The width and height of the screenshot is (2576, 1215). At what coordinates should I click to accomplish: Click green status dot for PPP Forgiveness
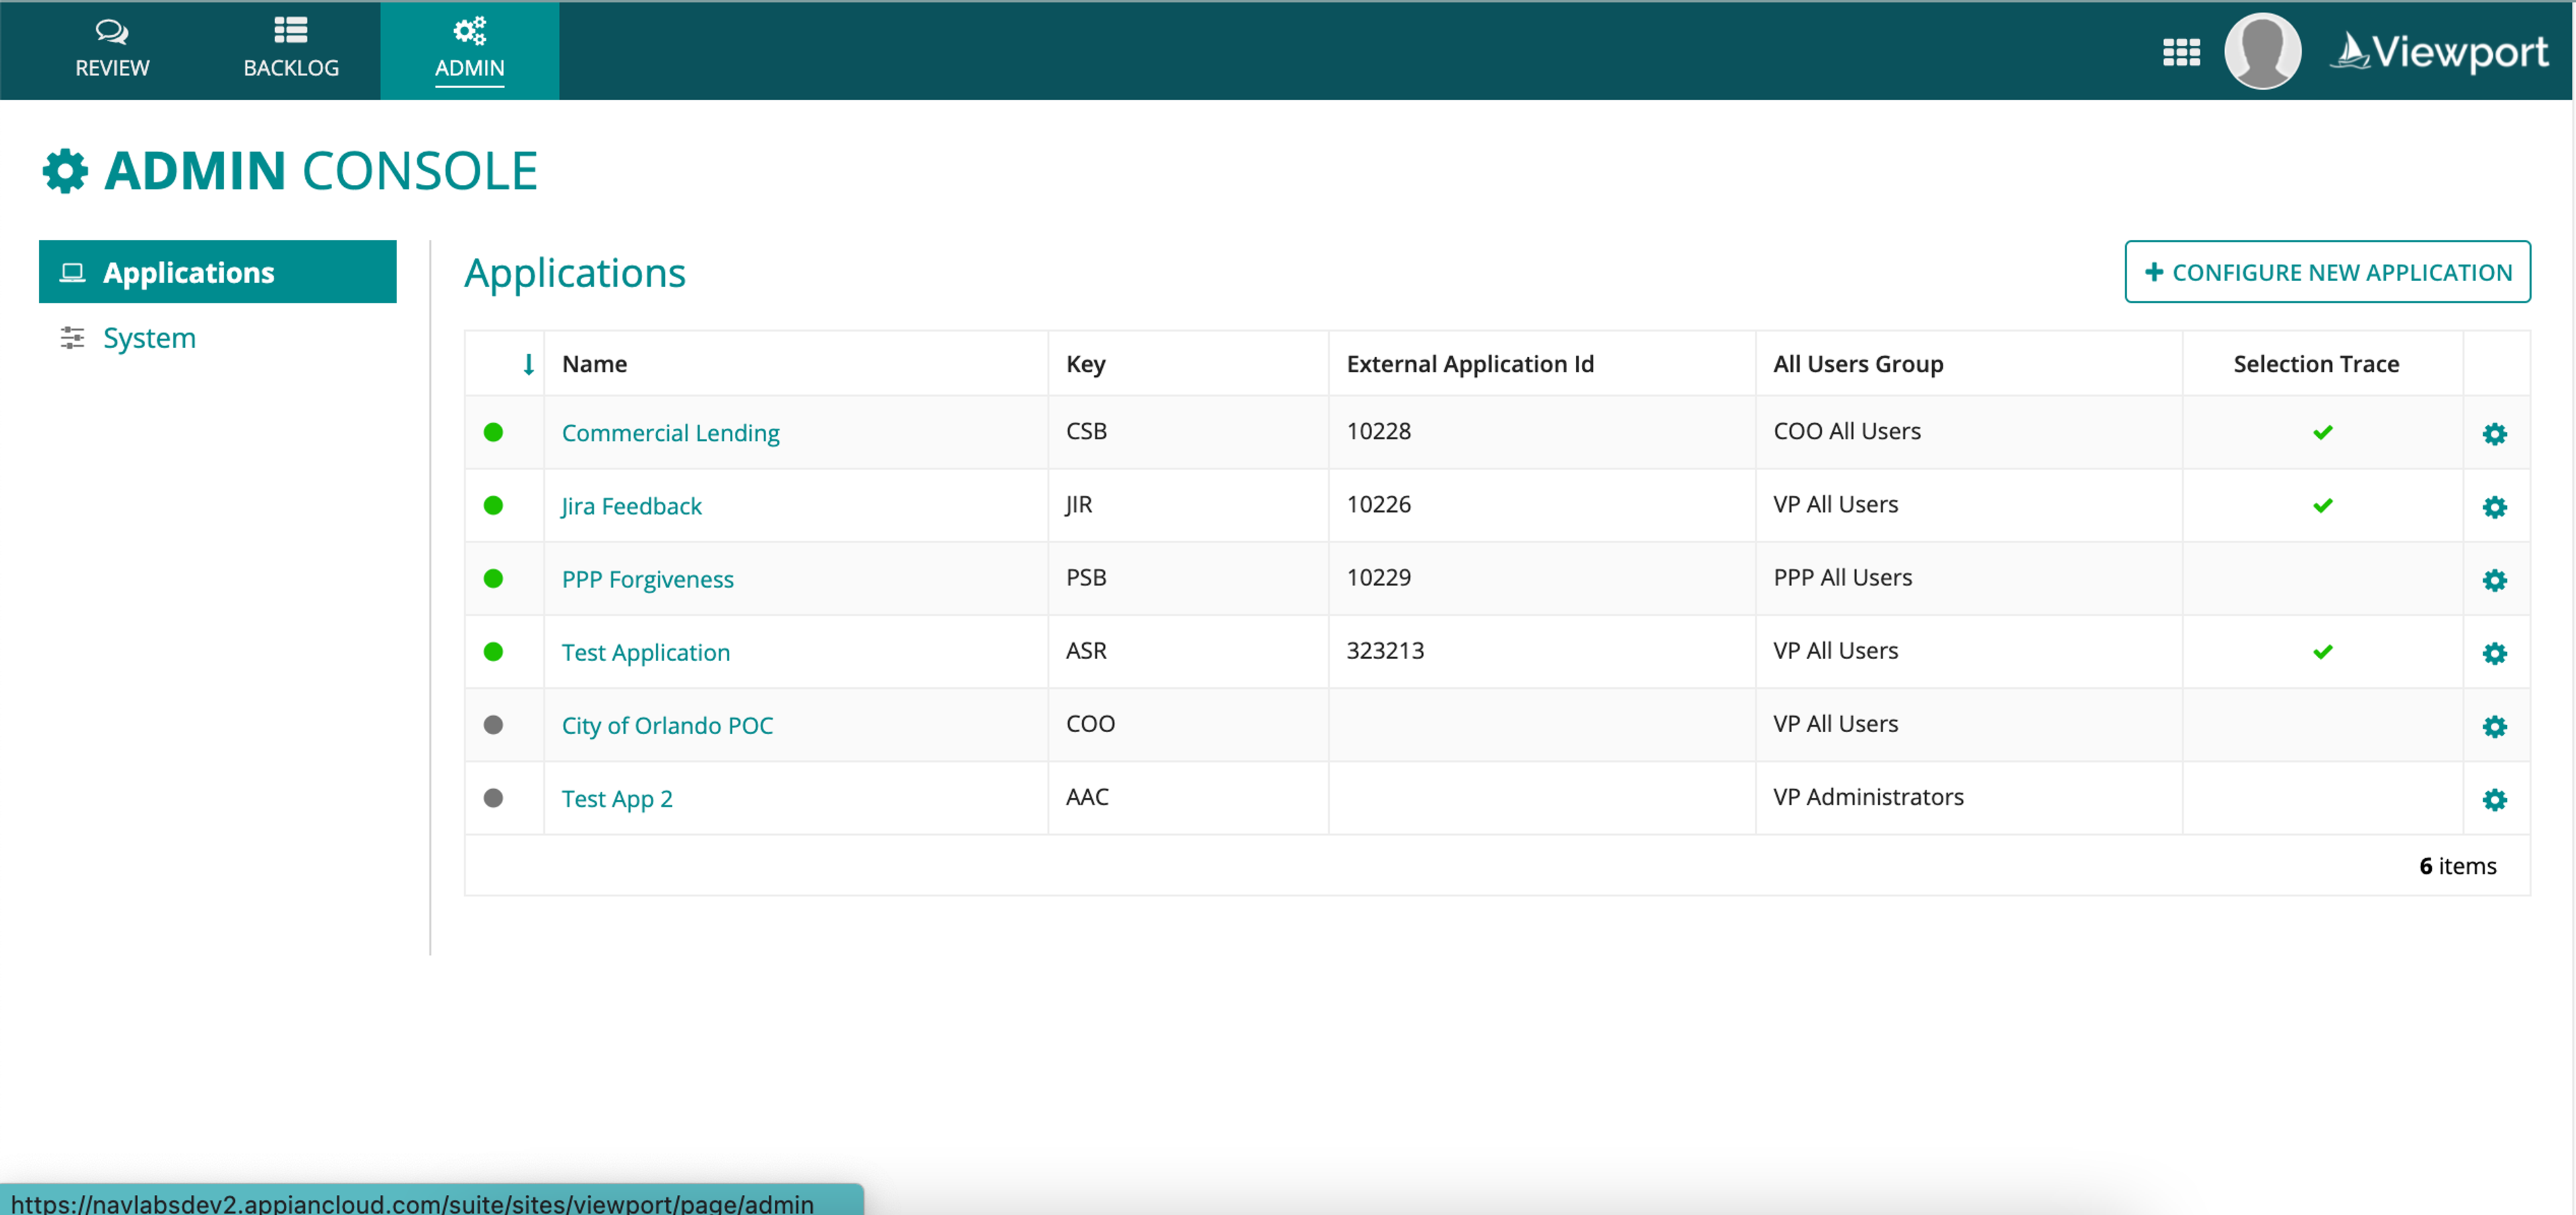click(493, 577)
